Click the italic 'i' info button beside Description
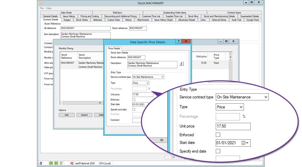 tap(182, 64)
